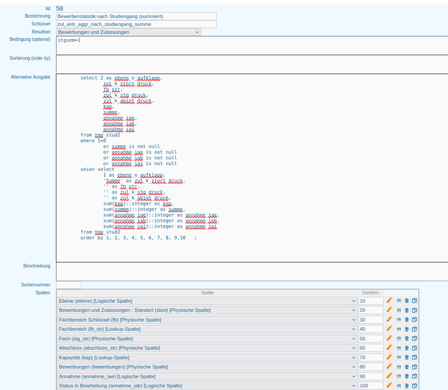Screen dimensions: 448x390
Task: Focus the Sortiernr. field with value 20
Action: (371, 310)
